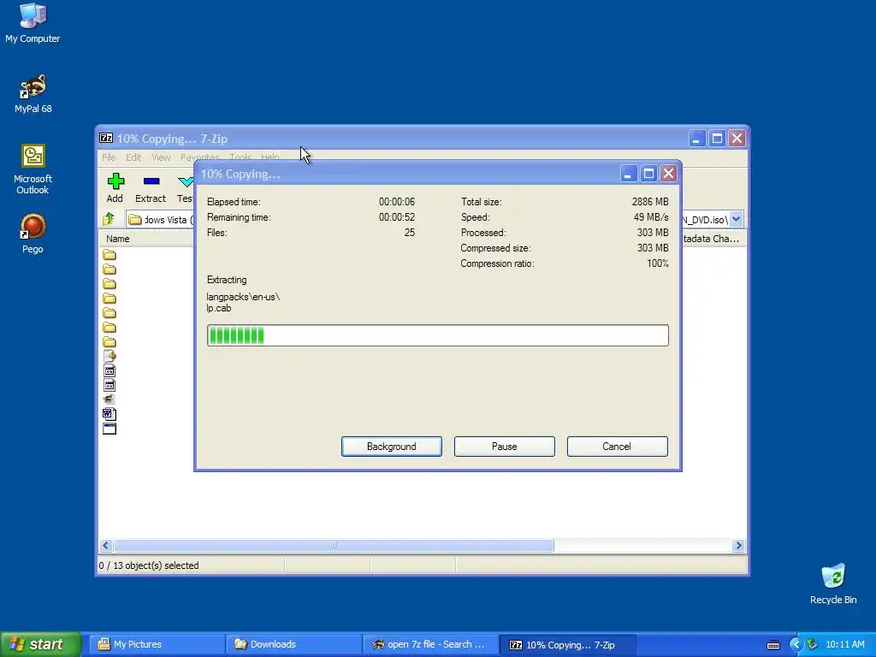Close the 10% Copying dialog
The width and height of the screenshot is (876, 657).
668,174
